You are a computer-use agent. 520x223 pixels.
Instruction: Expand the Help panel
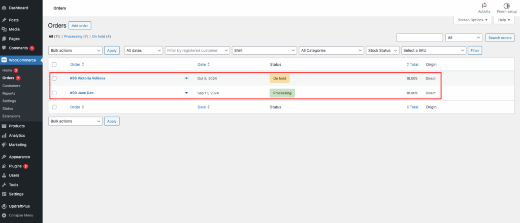[x=504, y=20]
